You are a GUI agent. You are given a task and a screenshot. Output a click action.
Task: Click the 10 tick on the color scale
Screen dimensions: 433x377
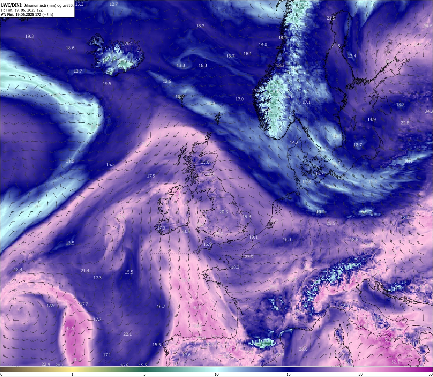point(216,374)
